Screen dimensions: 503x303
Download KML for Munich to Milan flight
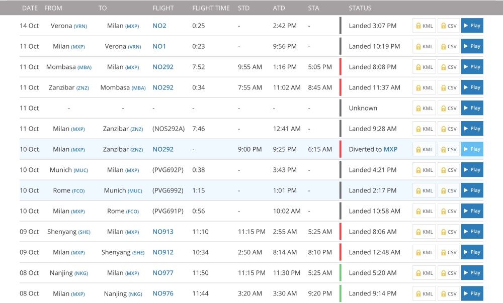click(424, 170)
